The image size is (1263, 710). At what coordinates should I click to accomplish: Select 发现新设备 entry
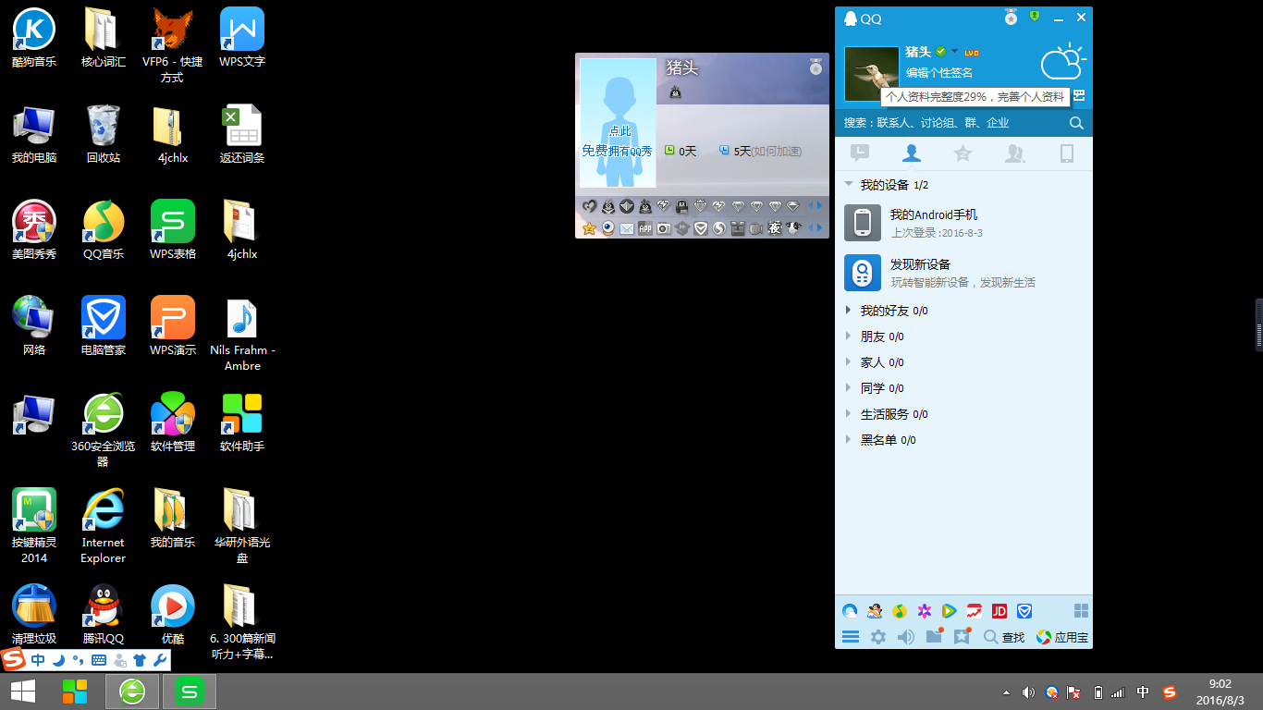click(x=963, y=273)
